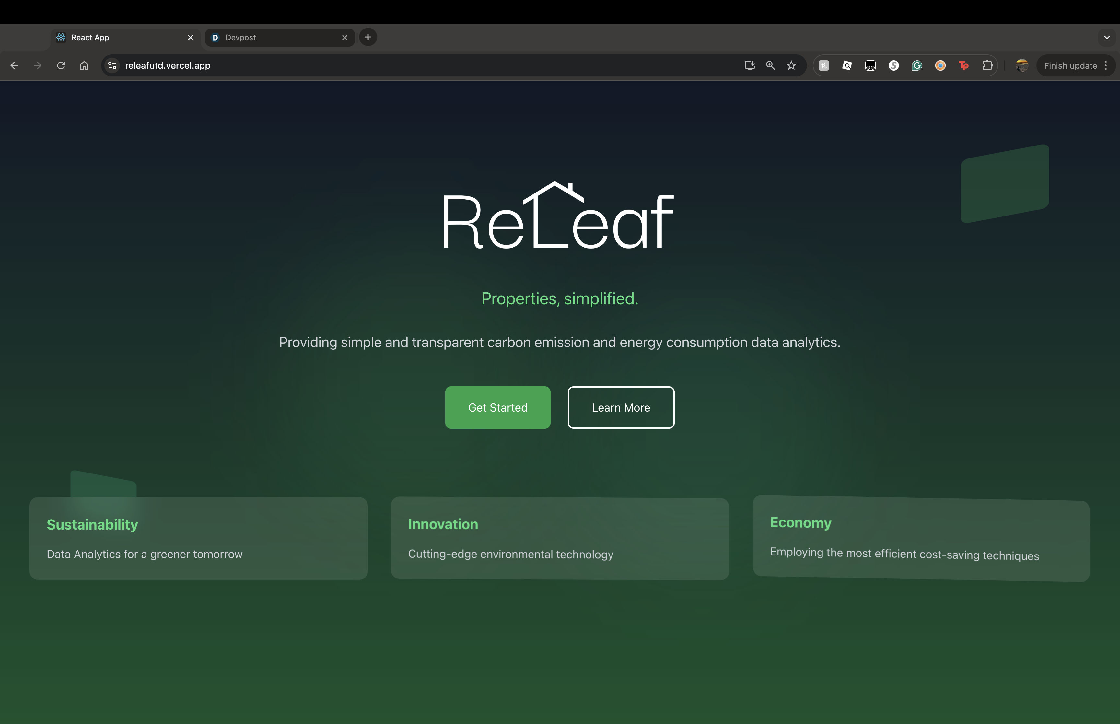Open the zoom magnifier icon in address bar

pyautogui.click(x=770, y=66)
